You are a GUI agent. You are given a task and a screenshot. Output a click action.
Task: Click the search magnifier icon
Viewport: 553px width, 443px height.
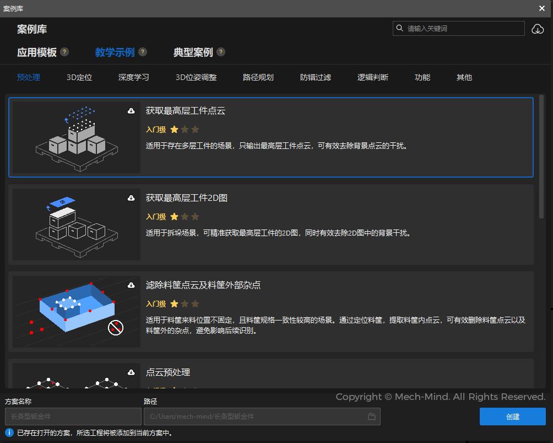tap(400, 28)
